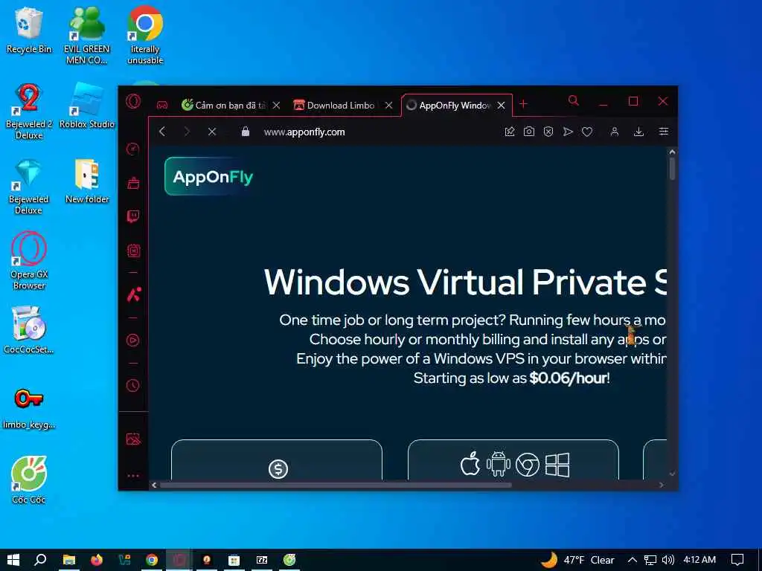The height and width of the screenshot is (571, 762).
Task: Click the edit/share page icon in address bar
Action: coord(509,132)
